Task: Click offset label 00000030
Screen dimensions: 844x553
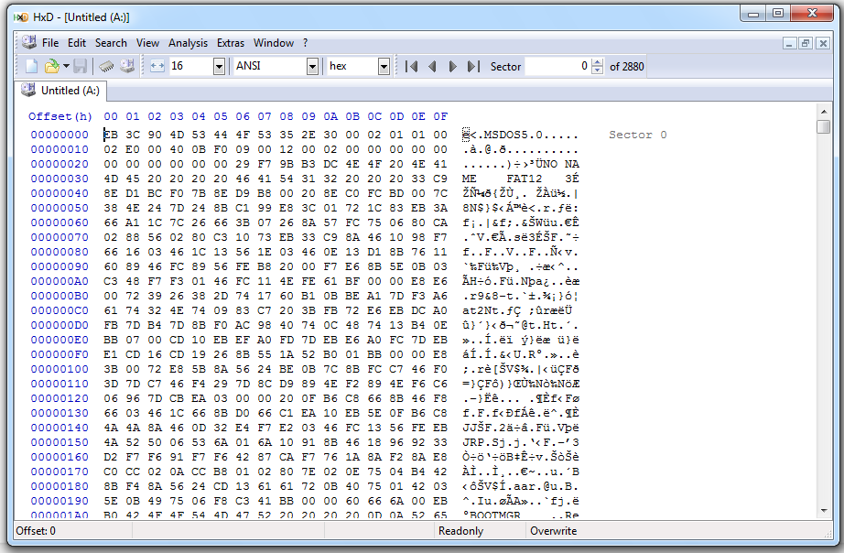Action: coord(60,179)
